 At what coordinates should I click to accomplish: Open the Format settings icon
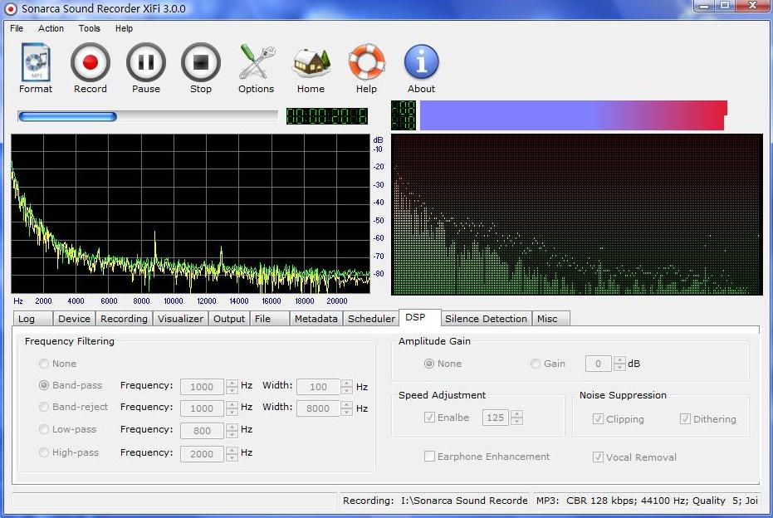tap(35, 68)
